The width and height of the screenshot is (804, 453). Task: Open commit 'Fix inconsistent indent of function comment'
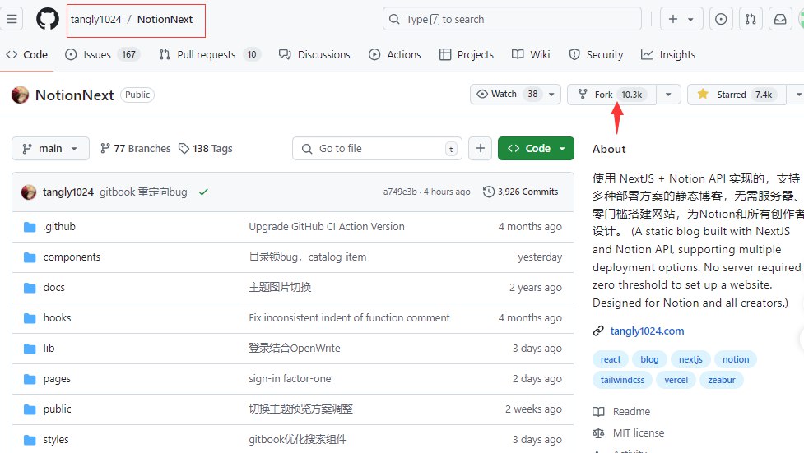[349, 317]
